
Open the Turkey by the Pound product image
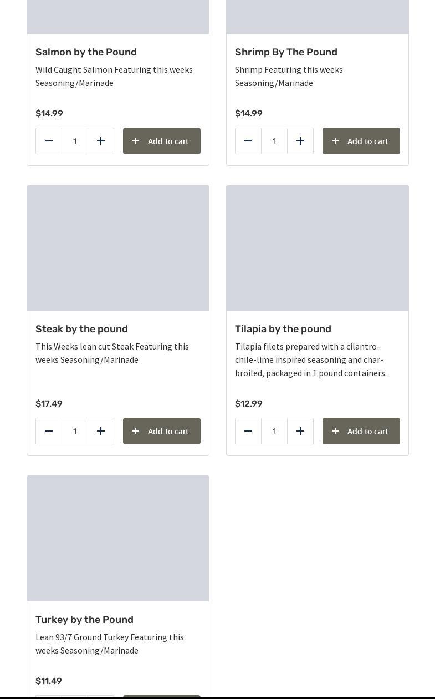point(118,538)
